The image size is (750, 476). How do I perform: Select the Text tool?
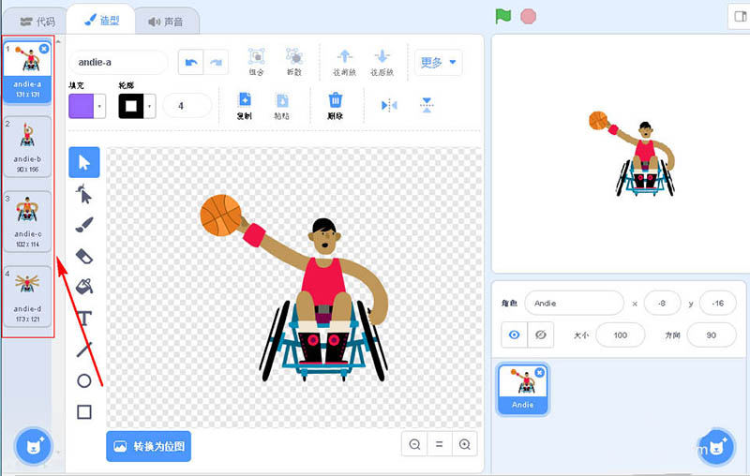pos(84,319)
